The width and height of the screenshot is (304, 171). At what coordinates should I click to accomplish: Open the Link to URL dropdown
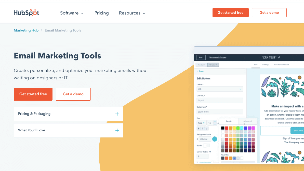click(x=220, y=89)
